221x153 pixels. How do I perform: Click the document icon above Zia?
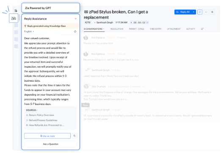pos(16,11)
